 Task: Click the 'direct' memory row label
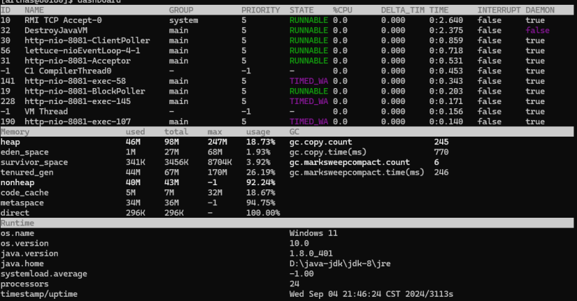pos(15,213)
